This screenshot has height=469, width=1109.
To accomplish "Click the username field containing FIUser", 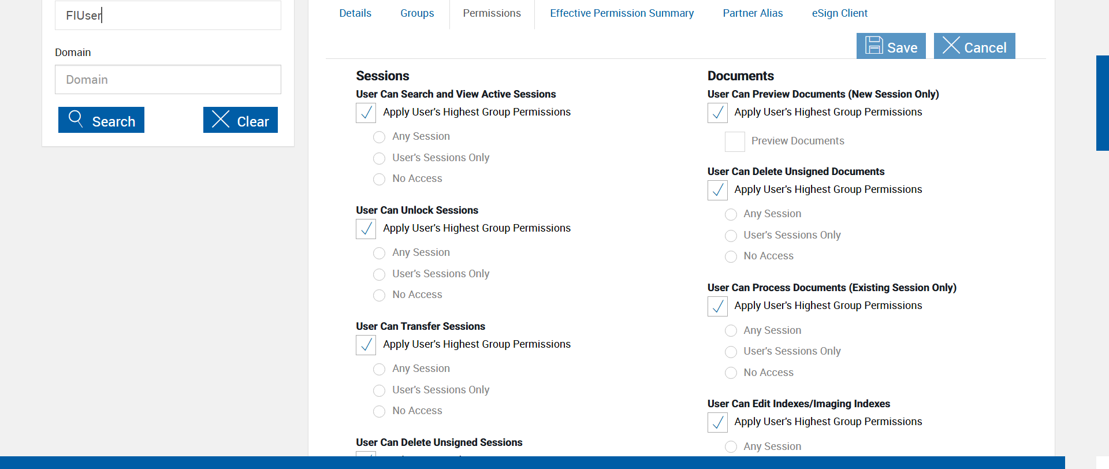I will pyautogui.click(x=168, y=16).
